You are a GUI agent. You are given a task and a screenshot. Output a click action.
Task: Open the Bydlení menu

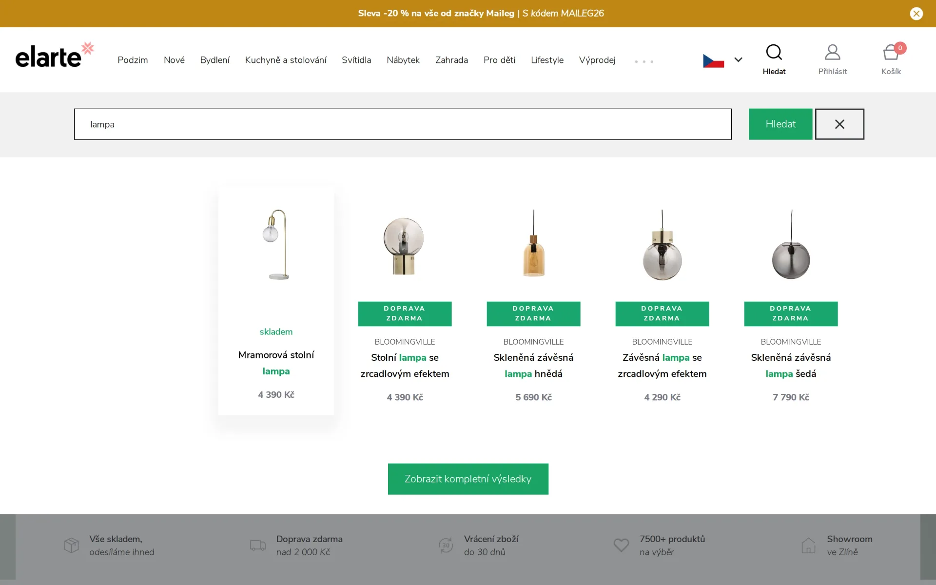214,60
